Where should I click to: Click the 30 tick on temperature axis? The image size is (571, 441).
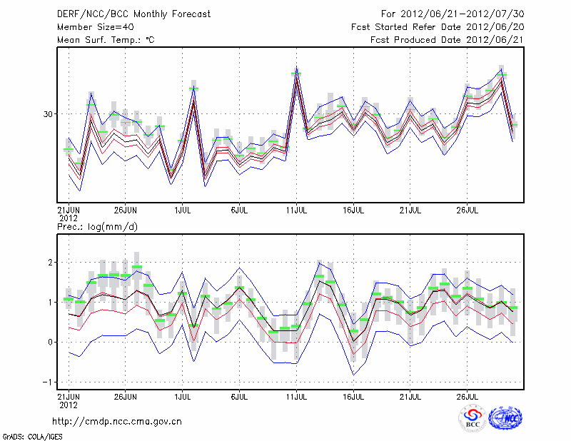tap(49, 114)
